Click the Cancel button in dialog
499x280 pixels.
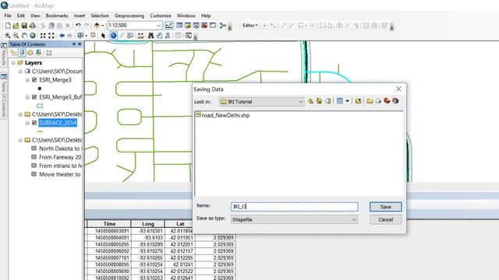tap(385, 219)
